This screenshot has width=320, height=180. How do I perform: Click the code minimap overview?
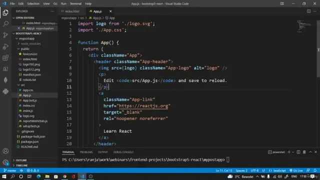(x=303, y=26)
